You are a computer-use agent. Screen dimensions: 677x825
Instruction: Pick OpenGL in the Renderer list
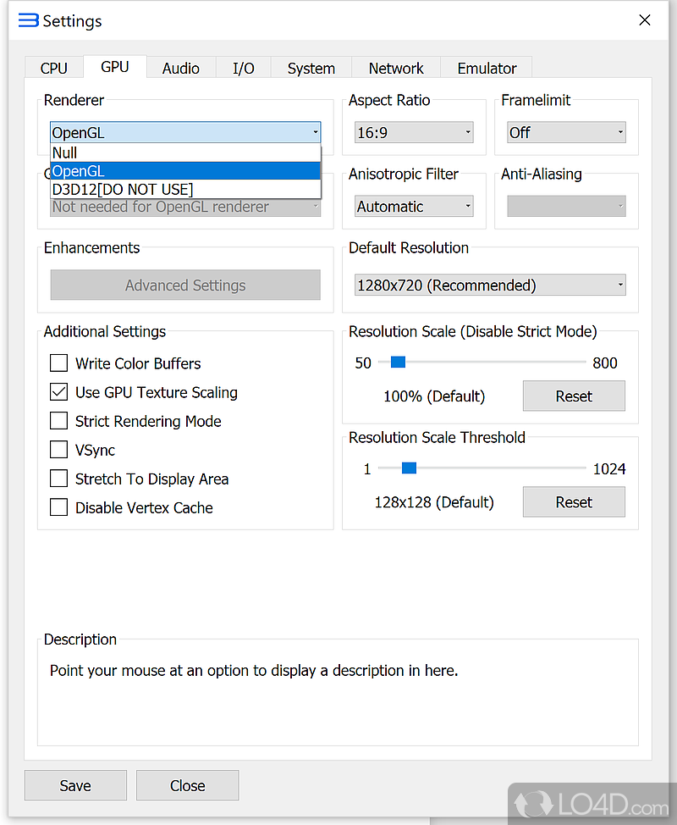185,171
